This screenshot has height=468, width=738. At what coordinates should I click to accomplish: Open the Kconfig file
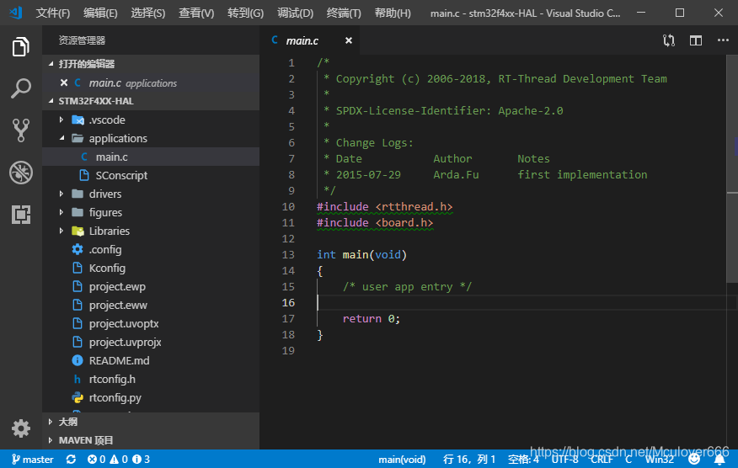[x=151, y=269]
